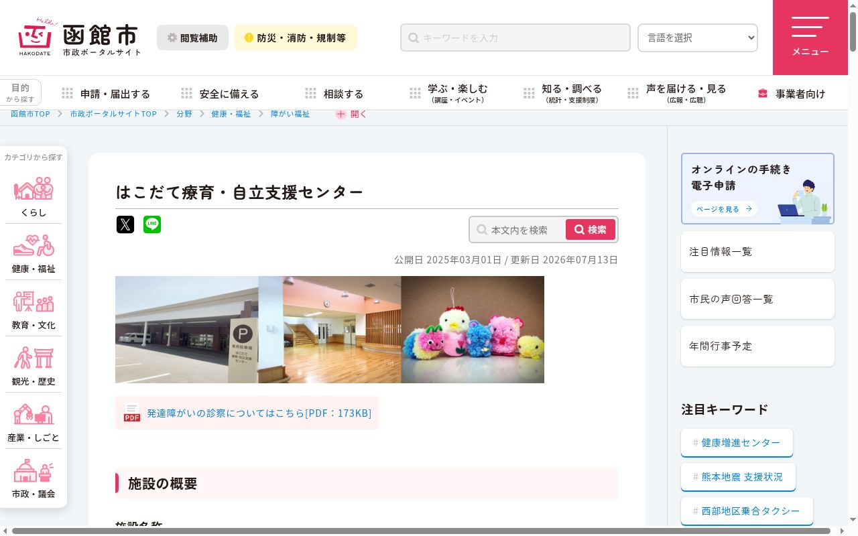Open 防災・消防・規制等 alert button
The height and width of the screenshot is (536, 858).
(x=296, y=38)
